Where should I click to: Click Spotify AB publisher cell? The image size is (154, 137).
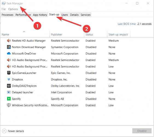click(57, 99)
